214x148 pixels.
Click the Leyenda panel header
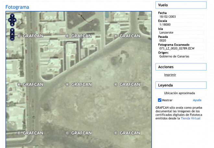click(x=181, y=85)
